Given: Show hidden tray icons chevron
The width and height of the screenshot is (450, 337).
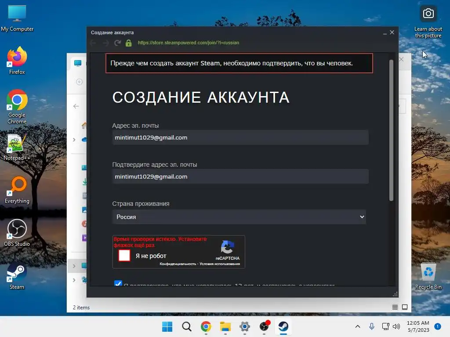Looking at the screenshot, I should pos(358,326).
